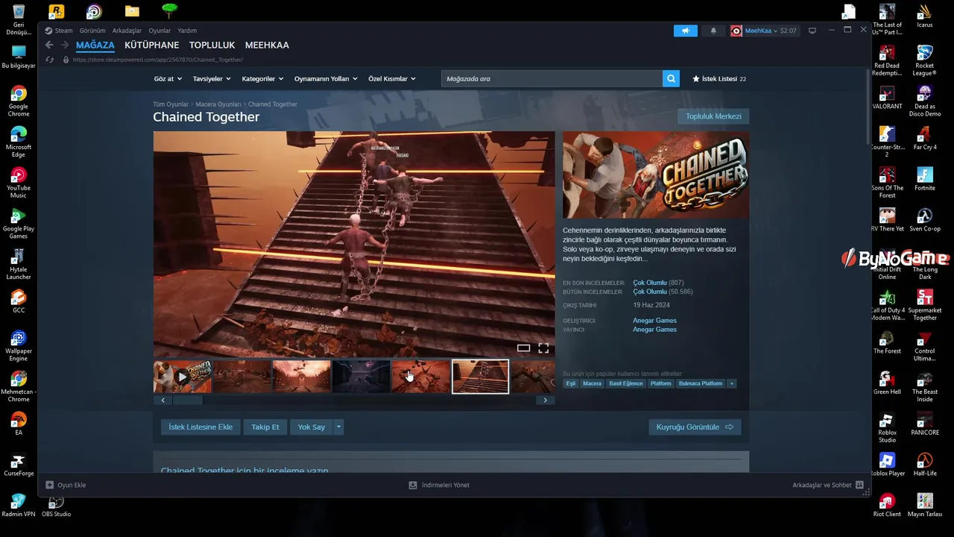Image resolution: width=954 pixels, height=537 pixels.
Task: Open Oynamanın Yolları dropdown
Action: pos(326,78)
